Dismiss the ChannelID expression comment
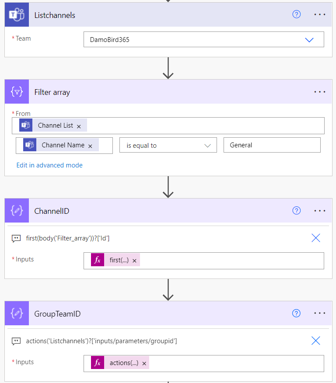The image size is (336, 383). [x=316, y=238]
